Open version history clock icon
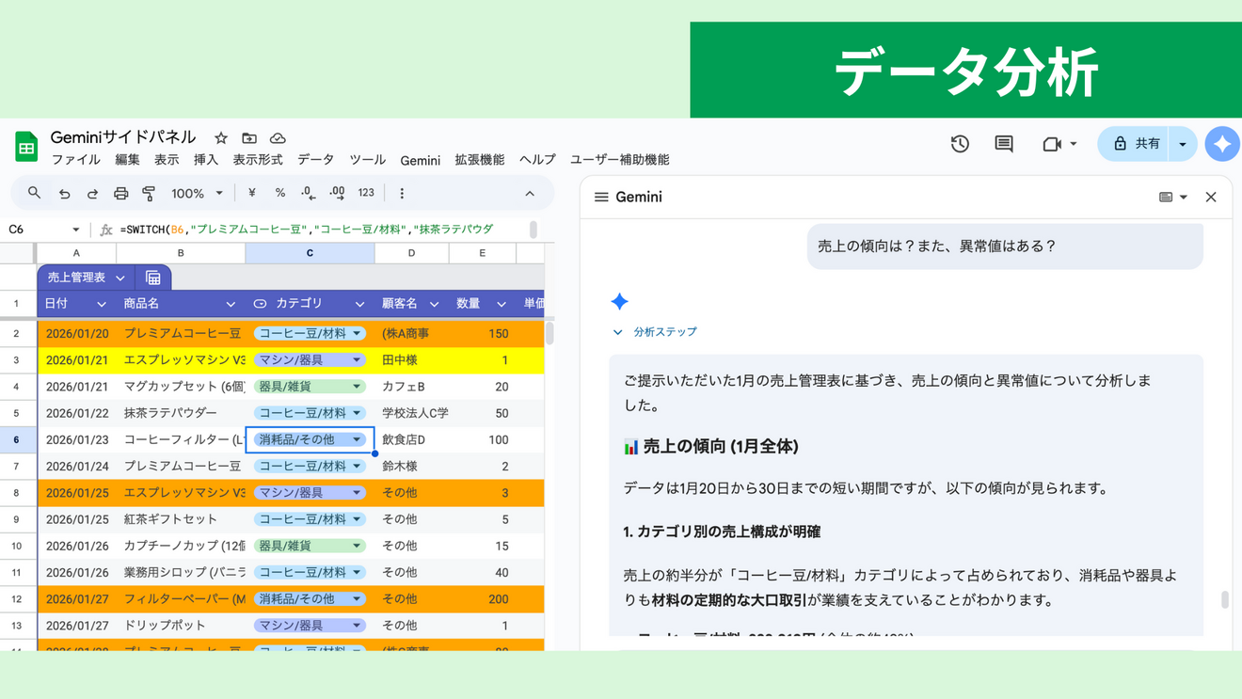 [960, 144]
